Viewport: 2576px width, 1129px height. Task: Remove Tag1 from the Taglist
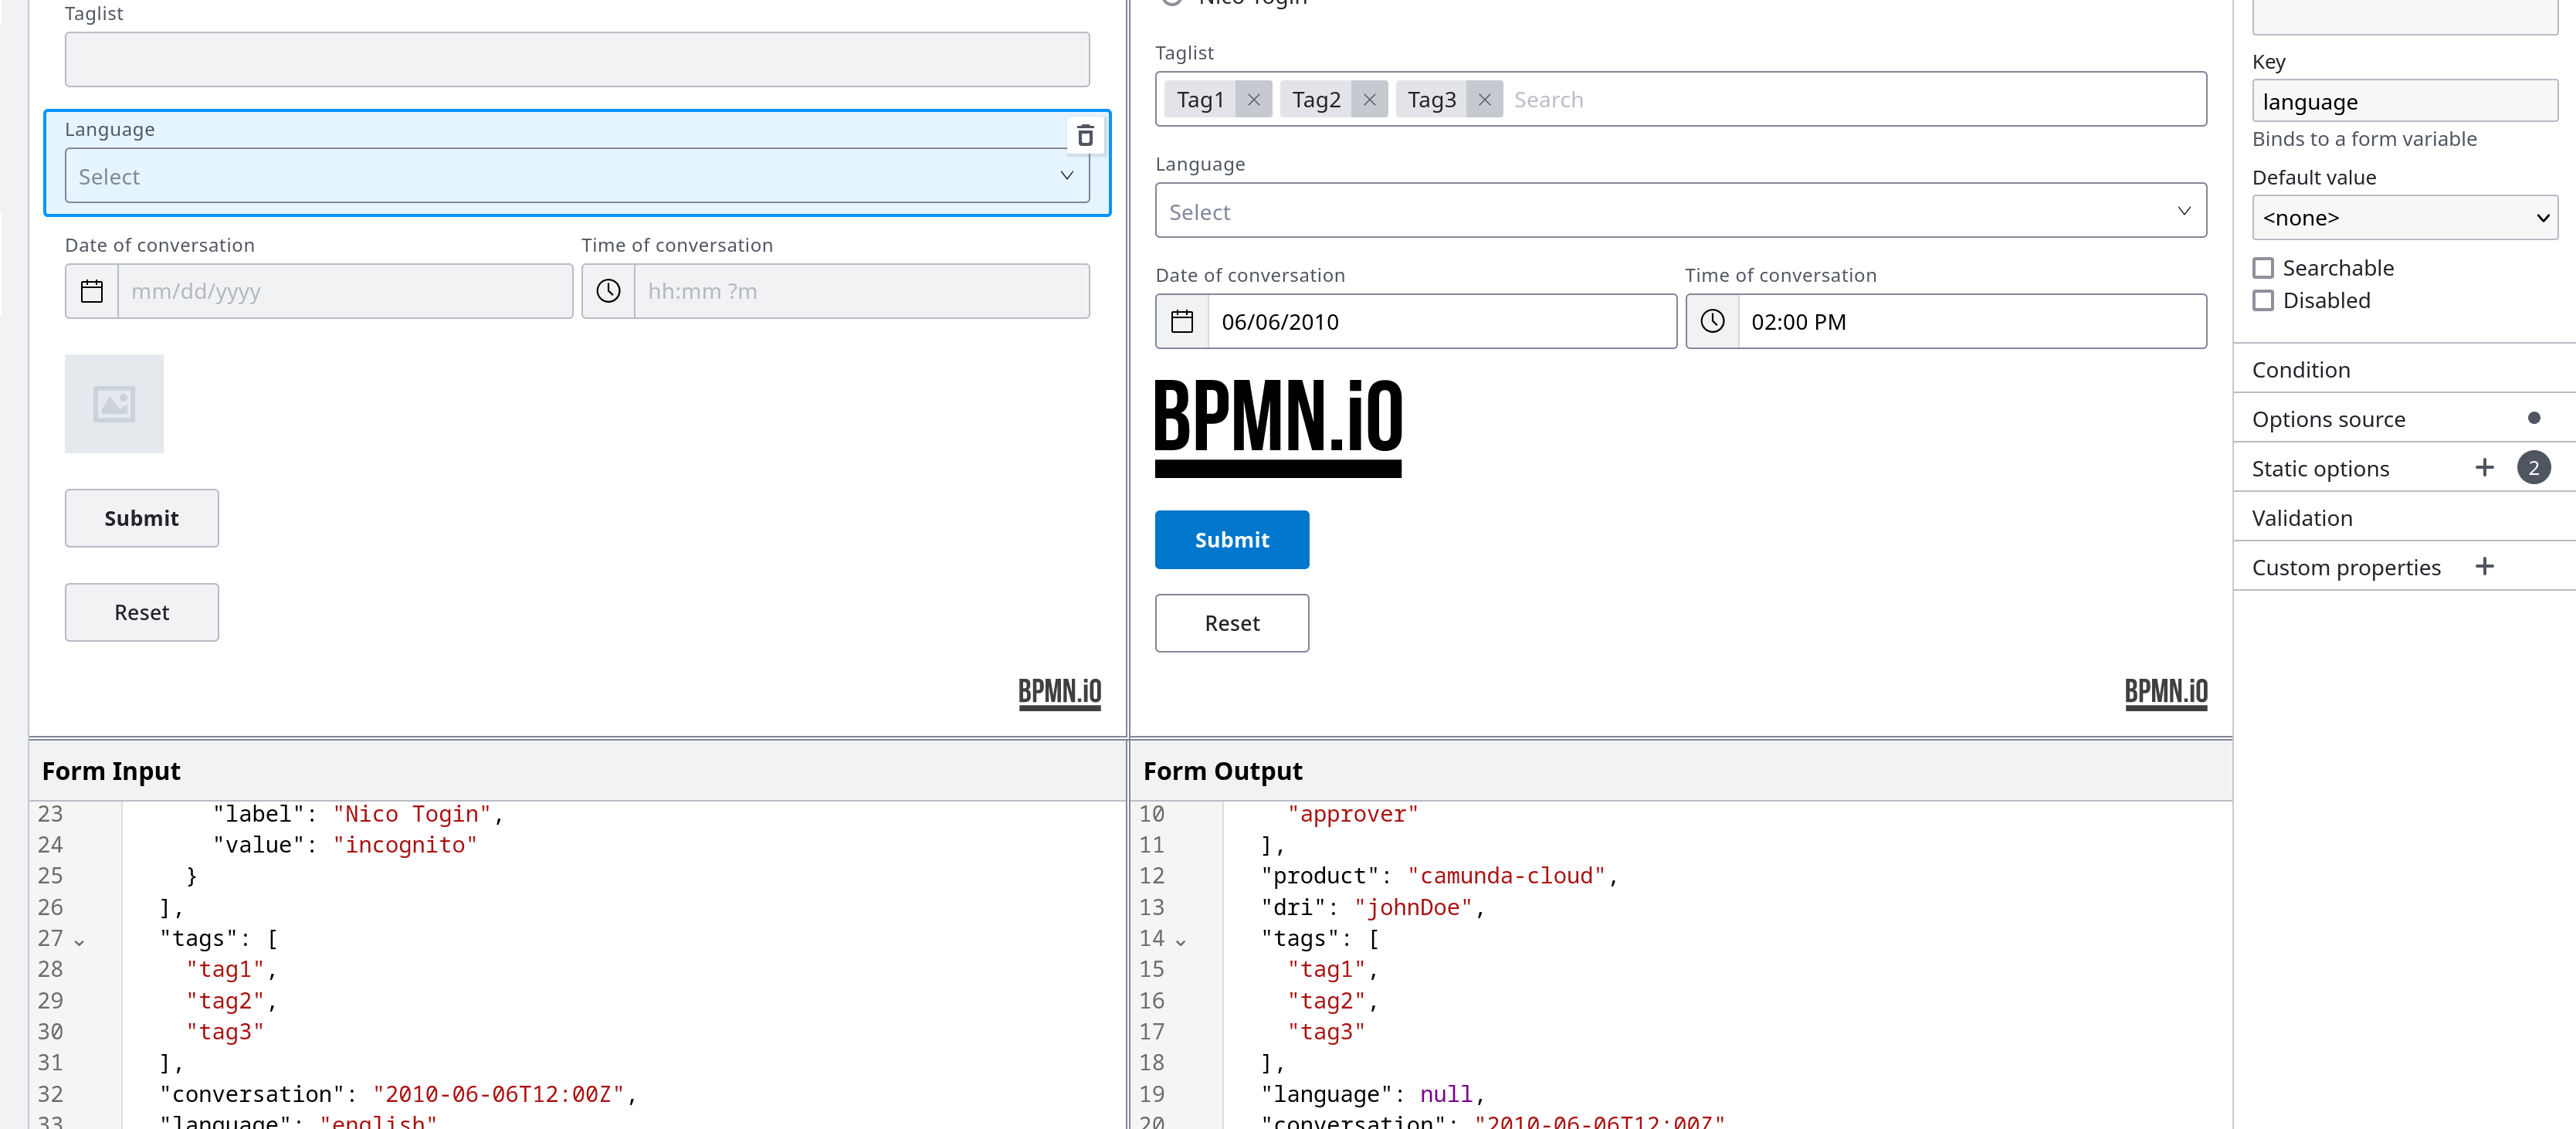coord(1254,99)
